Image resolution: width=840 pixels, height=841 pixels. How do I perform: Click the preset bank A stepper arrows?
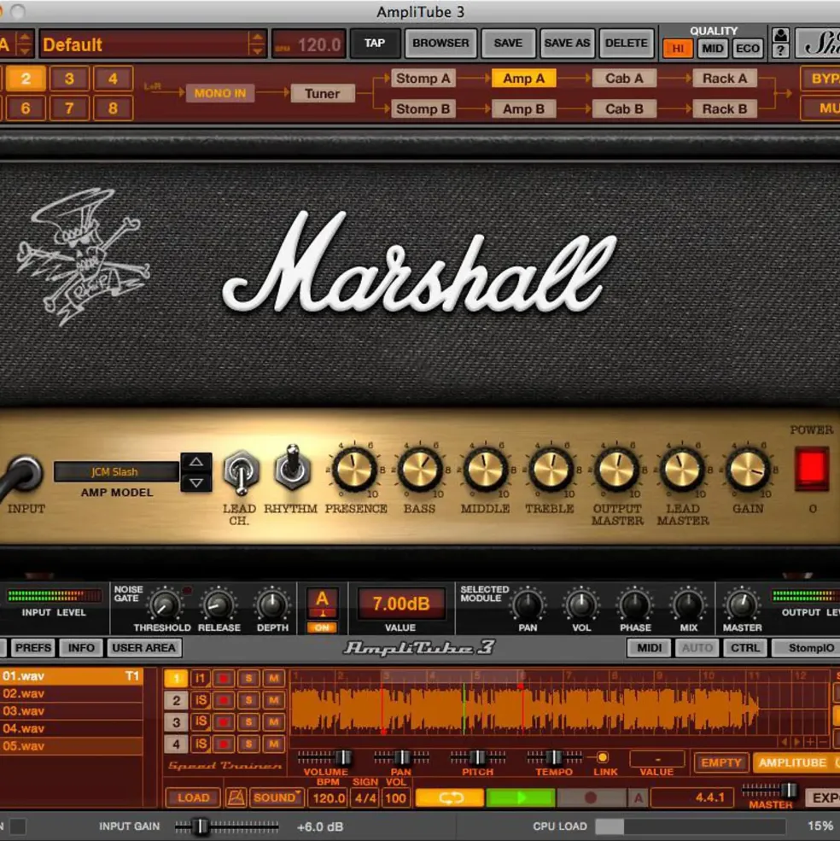click(24, 44)
